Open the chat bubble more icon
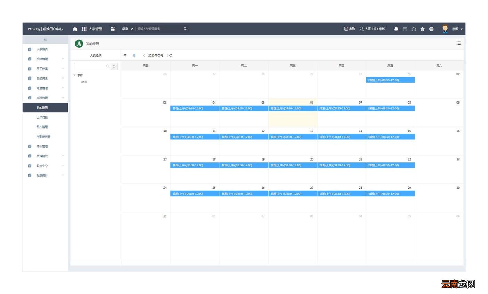This screenshot has width=488, height=294. pyautogui.click(x=431, y=29)
